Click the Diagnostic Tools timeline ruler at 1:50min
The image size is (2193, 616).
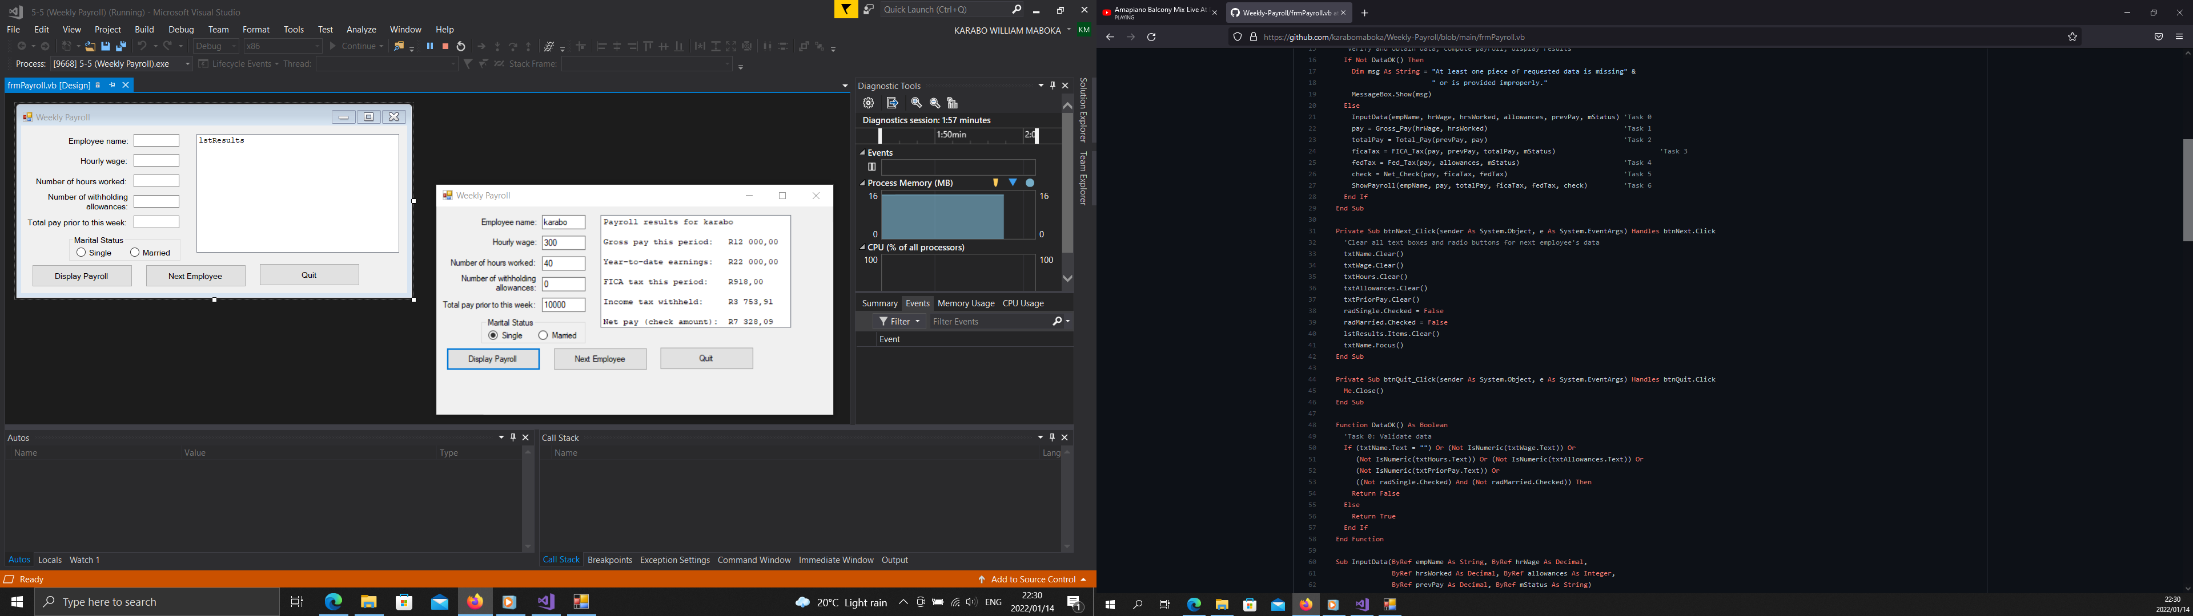coord(951,135)
